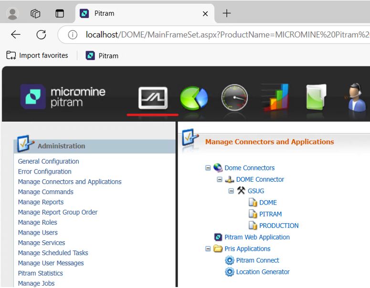The width and height of the screenshot is (370, 288).
Task: Click the Pitram favorites bar bookmark
Action: pos(102,56)
